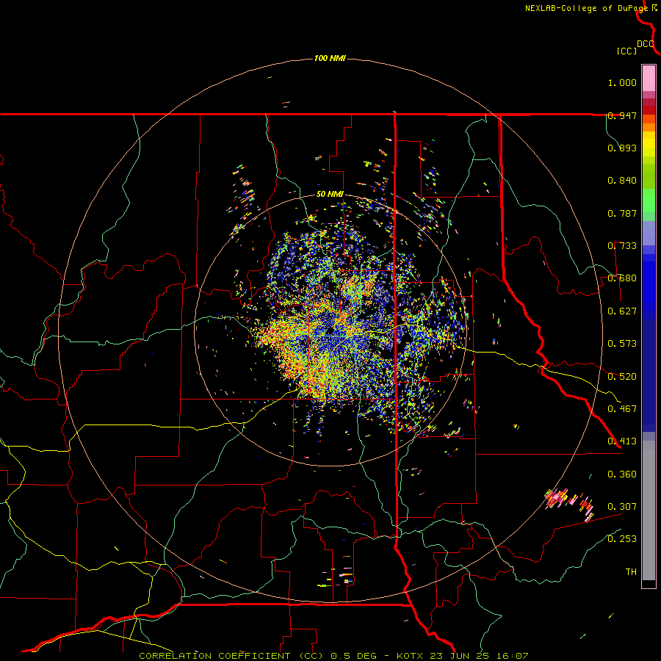Click the 0.253 legend value

(622, 539)
